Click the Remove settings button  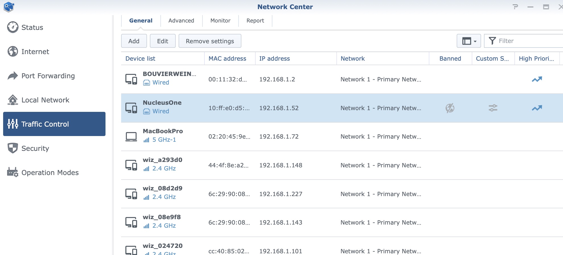point(210,41)
